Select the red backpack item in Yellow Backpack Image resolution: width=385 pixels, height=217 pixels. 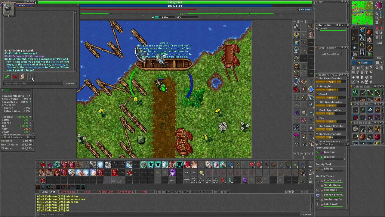[x=378, y=137]
